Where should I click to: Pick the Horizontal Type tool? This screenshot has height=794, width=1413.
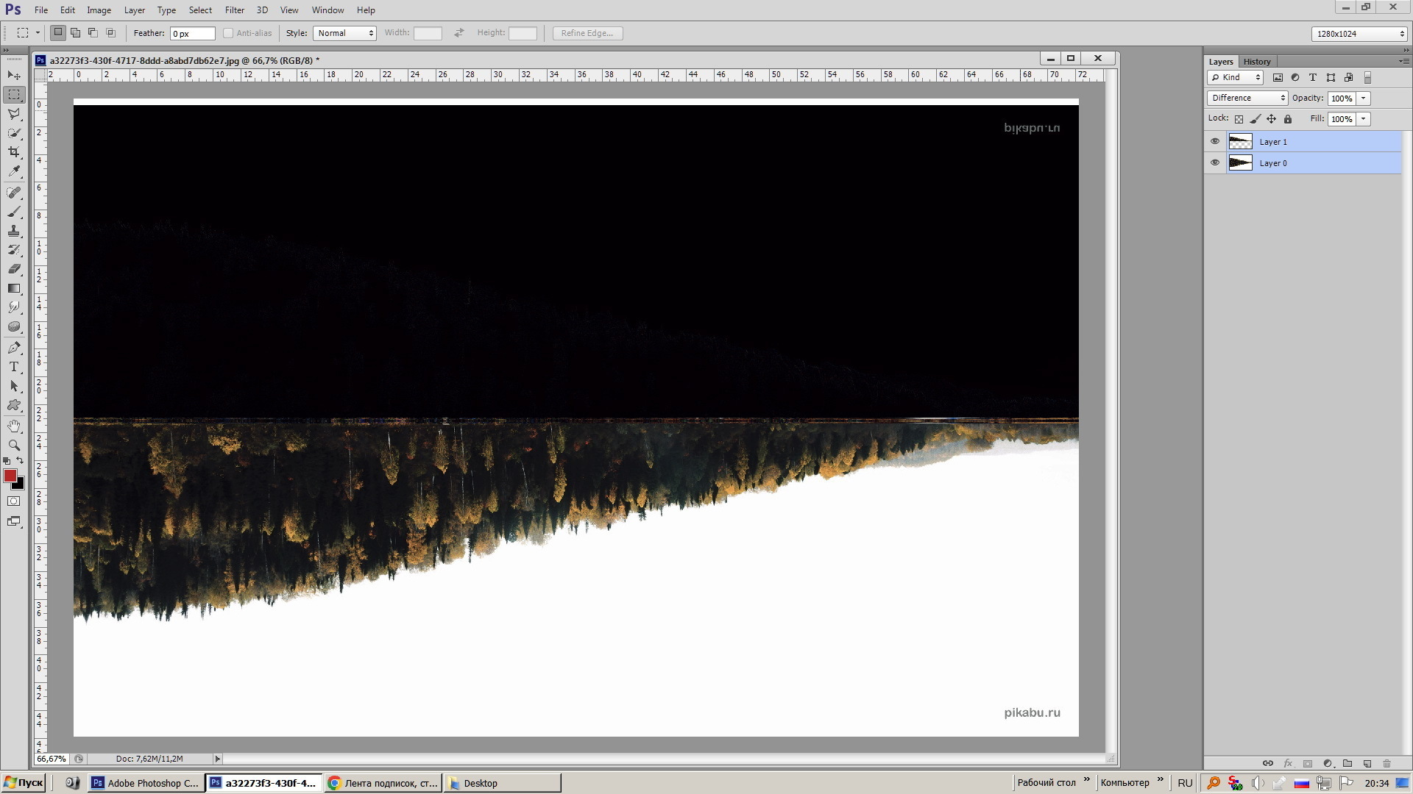coord(14,367)
